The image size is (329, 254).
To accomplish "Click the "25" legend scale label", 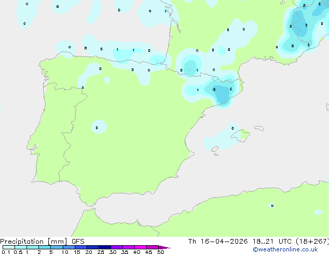I will click(x=101, y=252).
